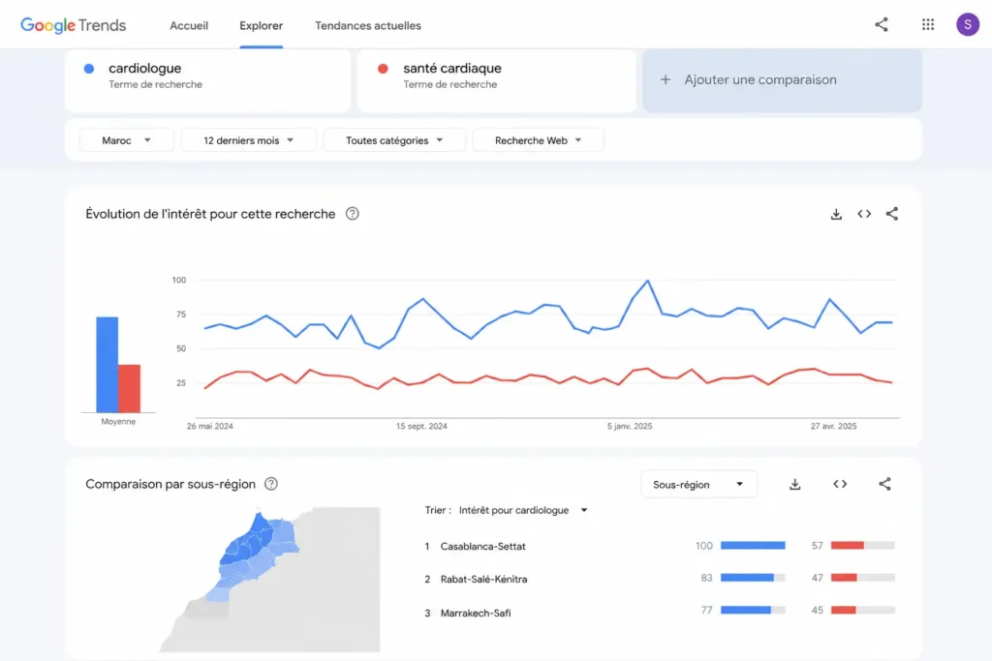Viewport: 992px width, 661px height.
Task: Open the Sous-région dropdown
Action: [698, 485]
